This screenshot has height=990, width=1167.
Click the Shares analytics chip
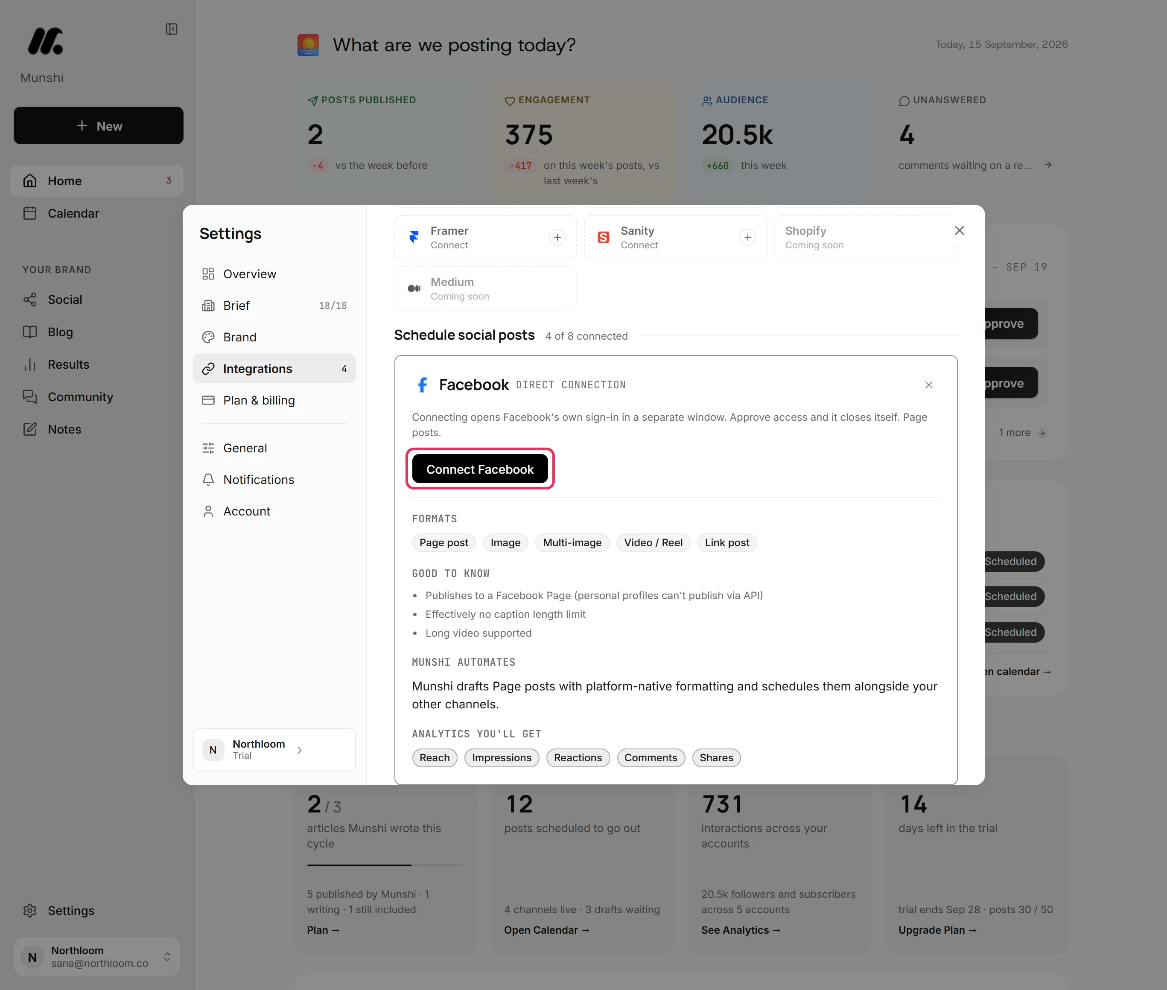[x=716, y=758]
